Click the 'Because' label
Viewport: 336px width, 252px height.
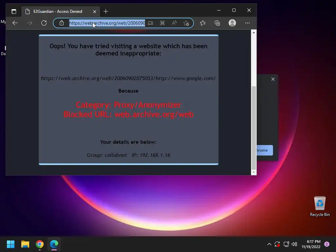128,91
